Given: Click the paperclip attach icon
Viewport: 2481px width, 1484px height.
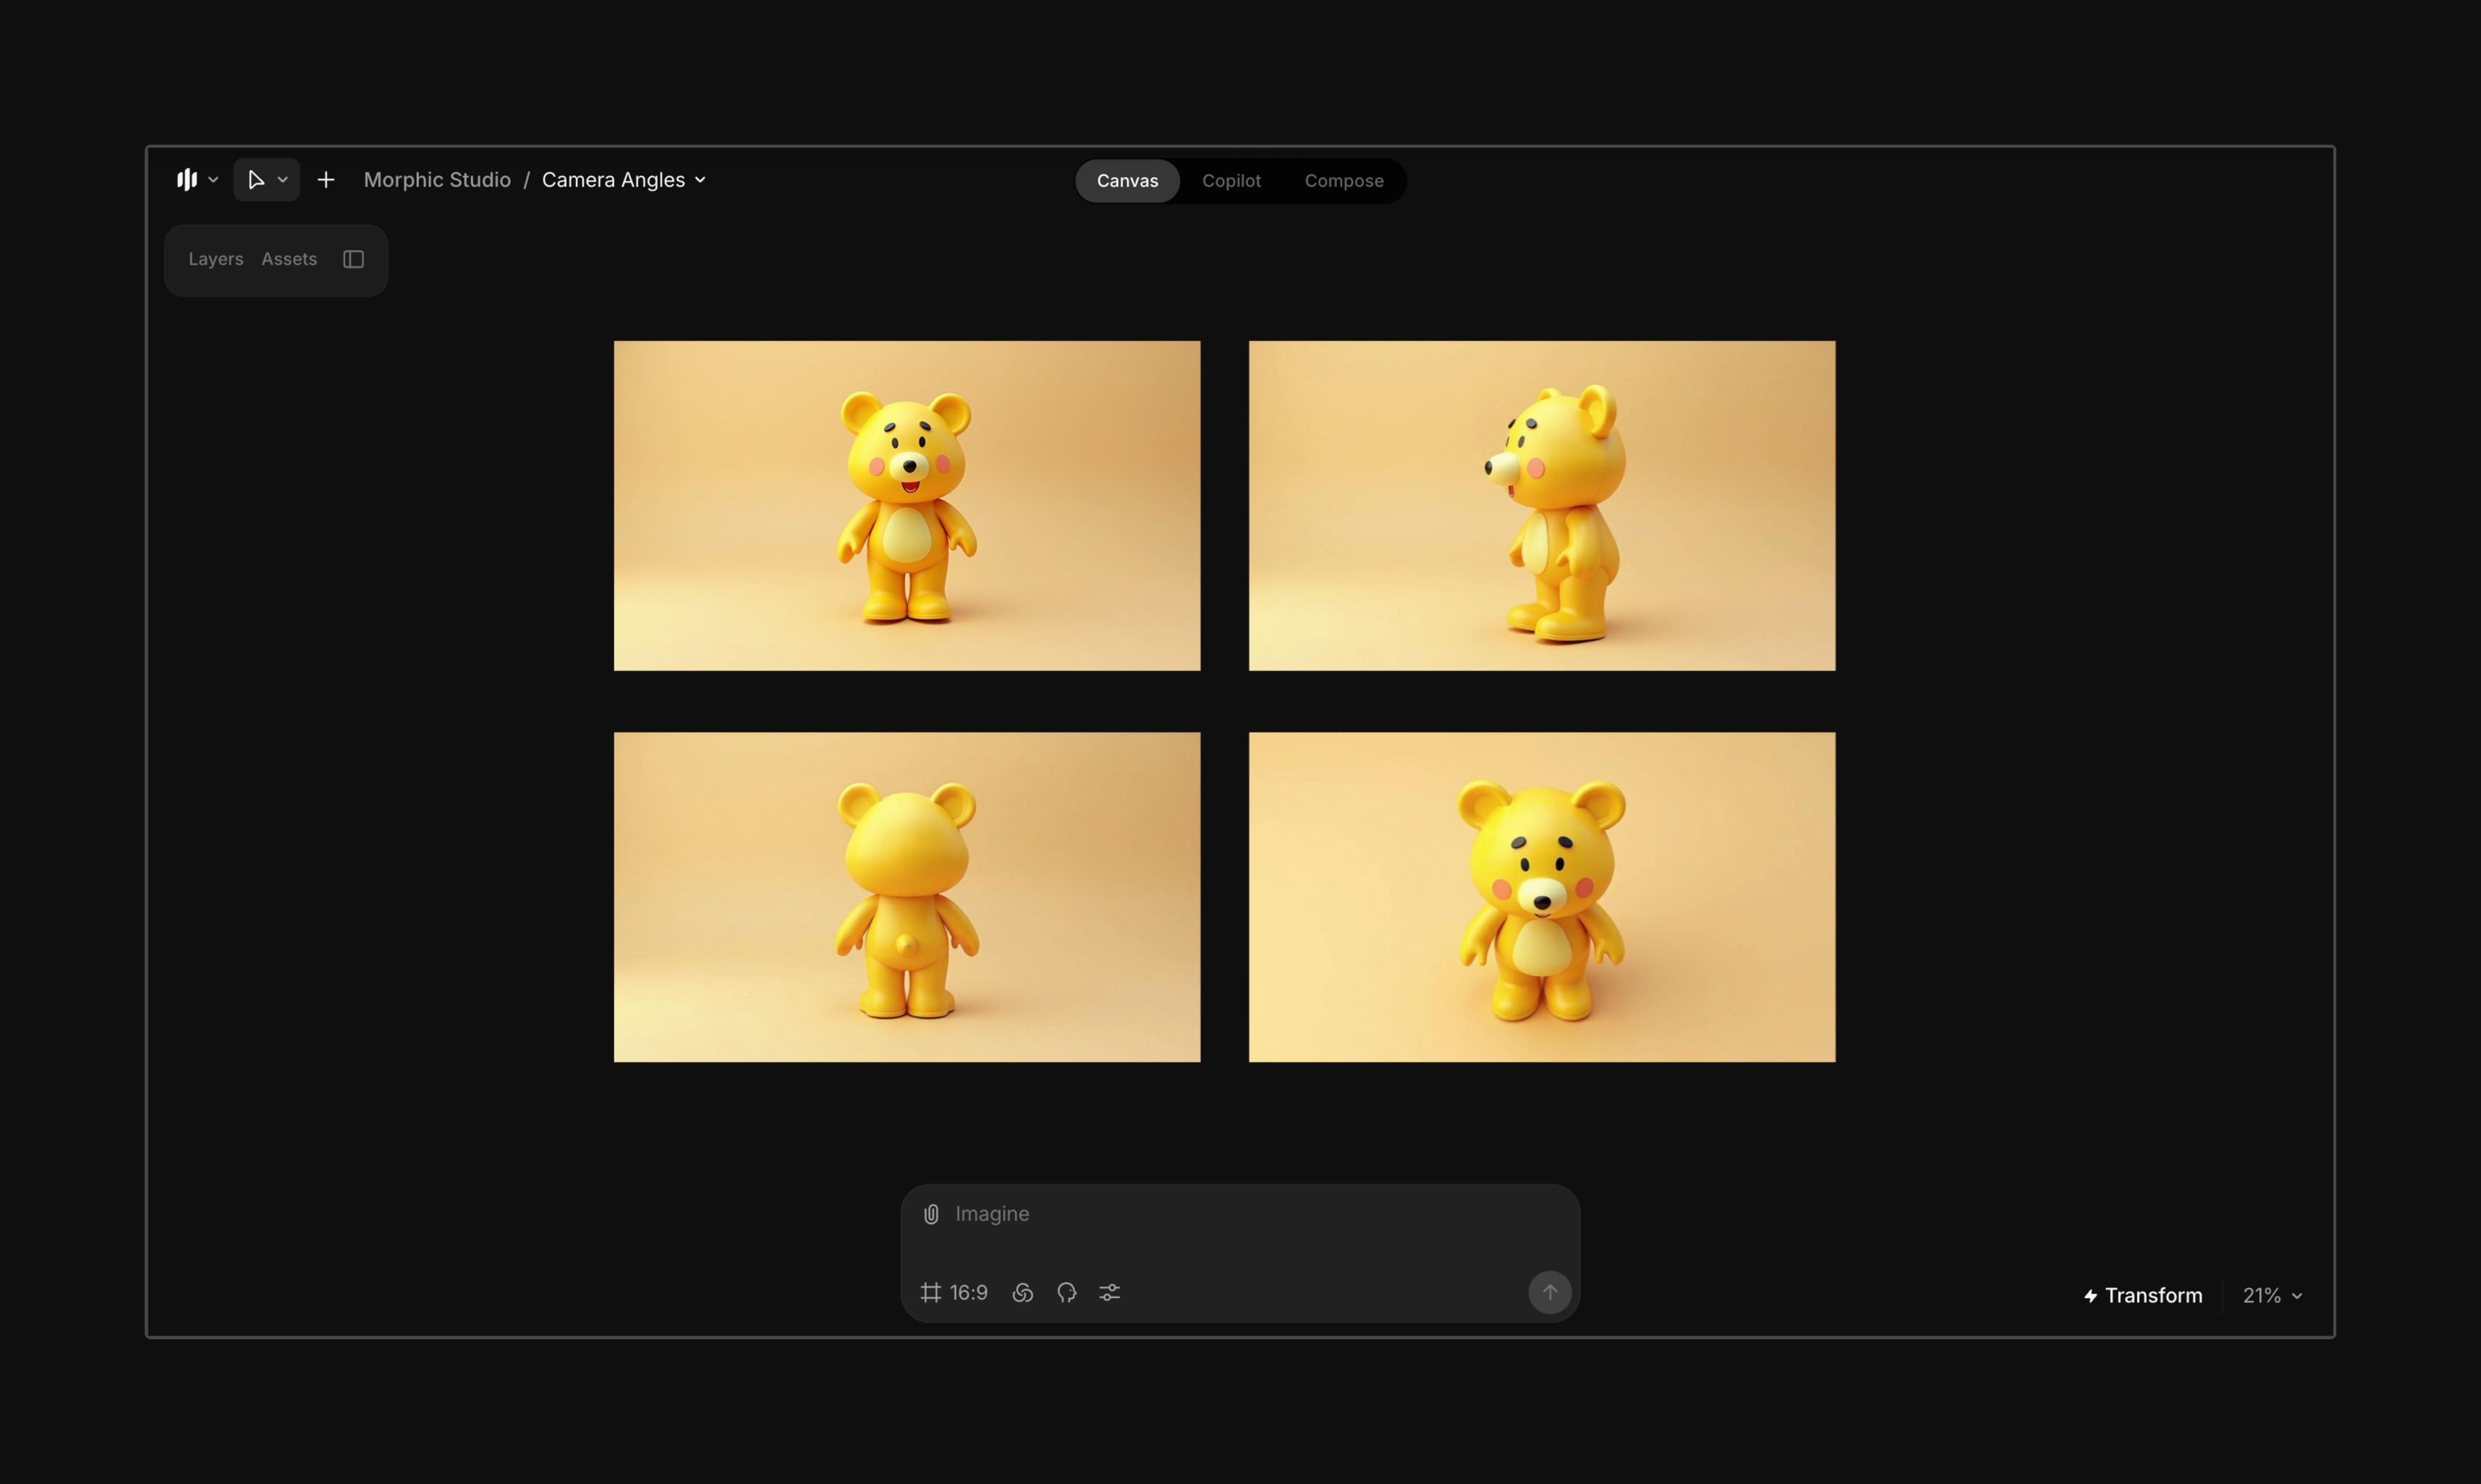Looking at the screenshot, I should pyautogui.click(x=931, y=1214).
